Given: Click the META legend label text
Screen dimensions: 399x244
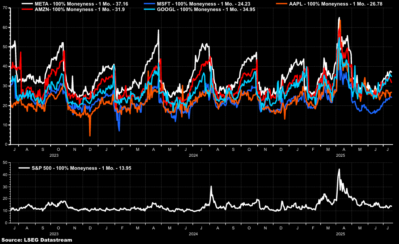Looking at the screenshot, I should click(81, 4).
